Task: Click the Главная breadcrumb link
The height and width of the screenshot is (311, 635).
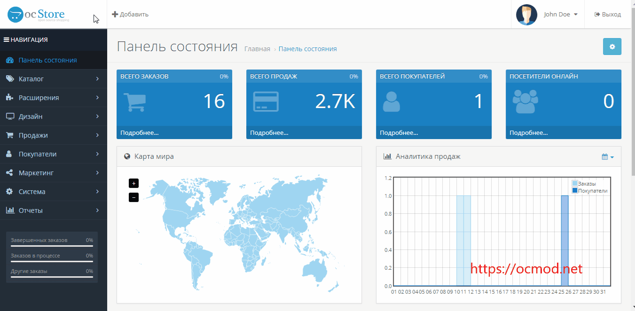Action: pyautogui.click(x=257, y=49)
